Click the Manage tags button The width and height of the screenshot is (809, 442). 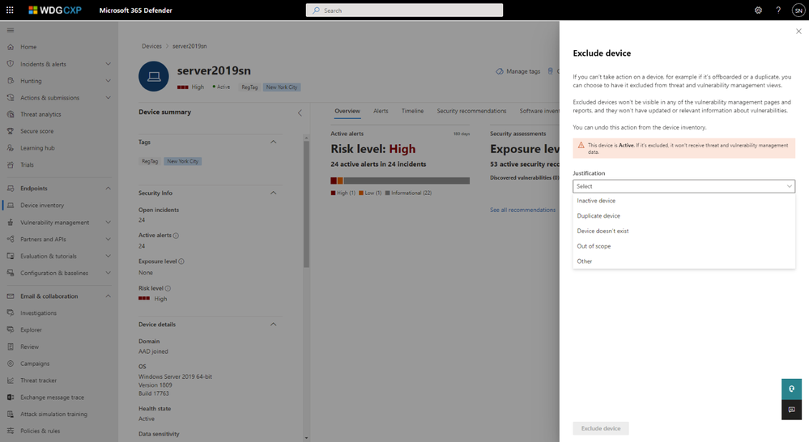pyautogui.click(x=518, y=71)
